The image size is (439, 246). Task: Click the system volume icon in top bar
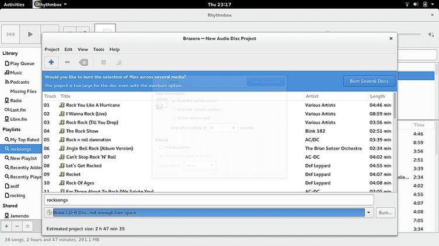(x=416, y=5)
